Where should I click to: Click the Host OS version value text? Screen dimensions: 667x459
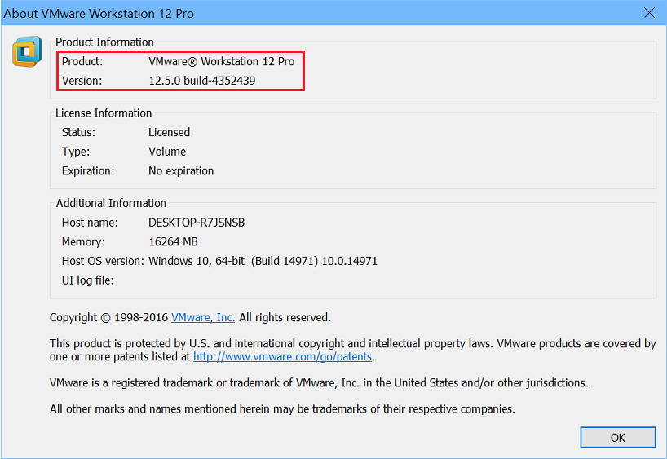[x=263, y=262]
